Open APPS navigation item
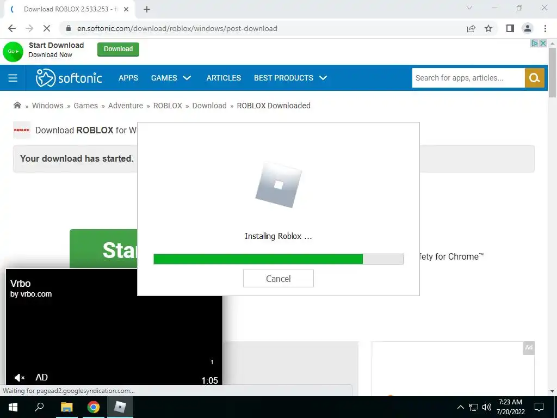 point(128,78)
